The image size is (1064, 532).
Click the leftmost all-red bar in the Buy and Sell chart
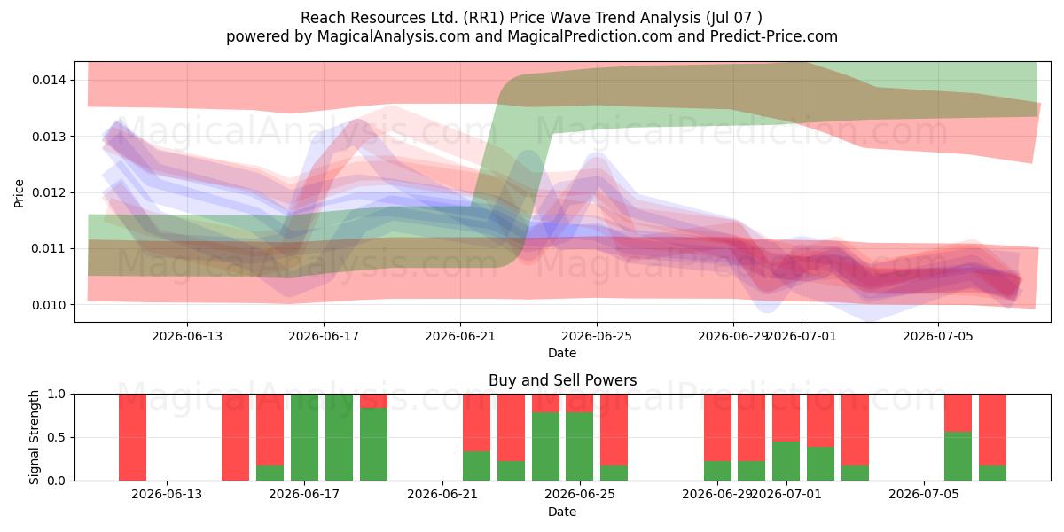click(132, 437)
